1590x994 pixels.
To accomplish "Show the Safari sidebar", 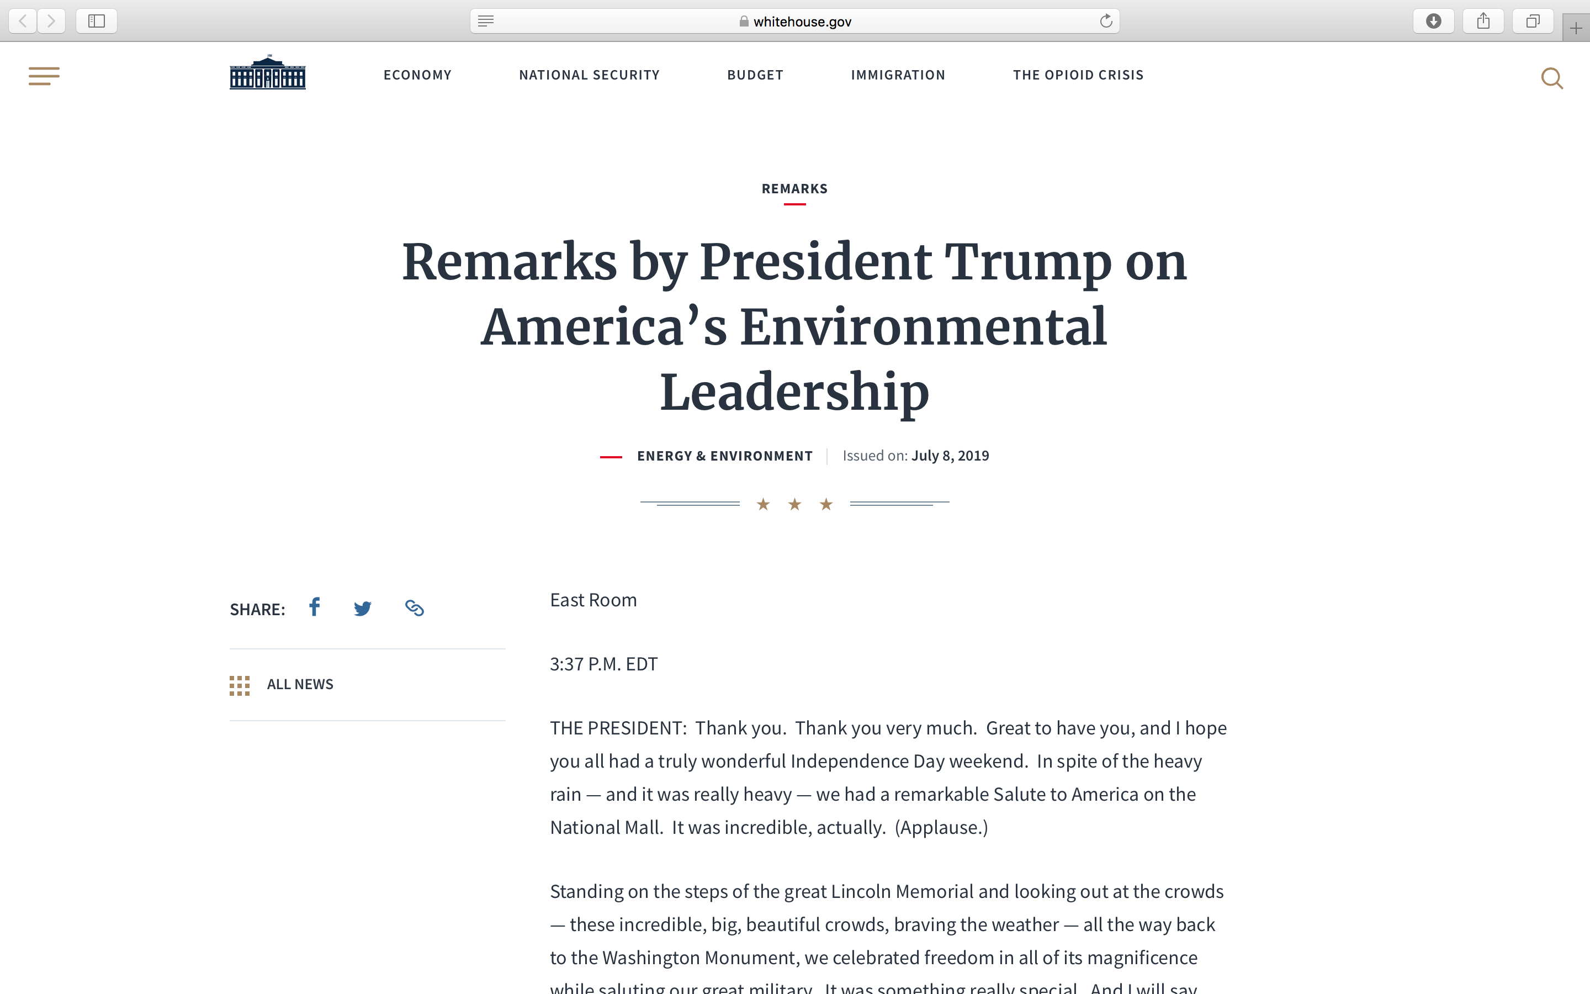I will 97,21.
